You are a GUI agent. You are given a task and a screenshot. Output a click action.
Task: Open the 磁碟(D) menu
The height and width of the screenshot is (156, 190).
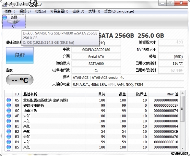78,11
